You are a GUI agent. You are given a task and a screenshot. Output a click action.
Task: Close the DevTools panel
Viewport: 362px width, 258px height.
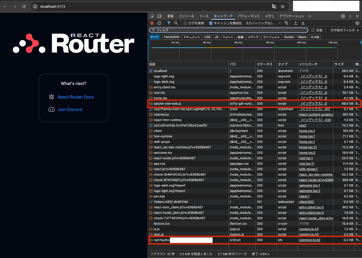click(357, 16)
